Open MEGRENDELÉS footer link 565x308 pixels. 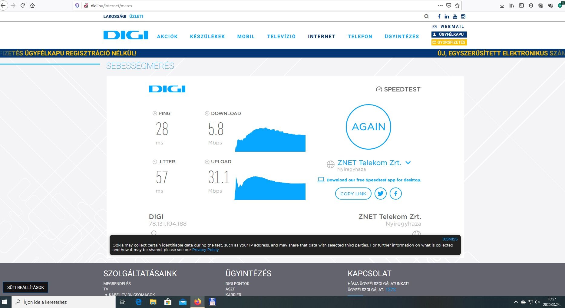pos(117,284)
